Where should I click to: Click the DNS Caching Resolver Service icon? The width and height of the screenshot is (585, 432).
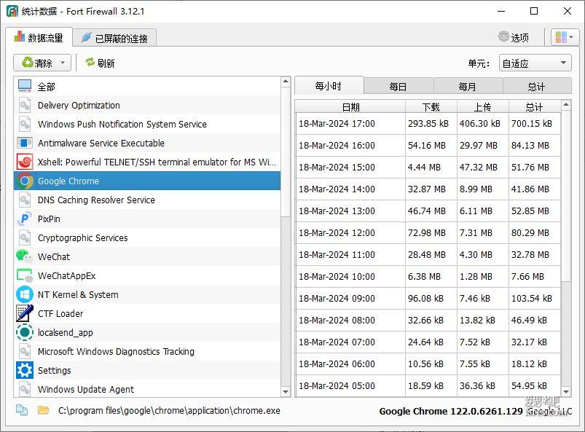(x=25, y=200)
